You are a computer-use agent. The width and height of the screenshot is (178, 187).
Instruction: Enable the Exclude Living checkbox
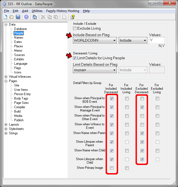[x=75, y=29]
